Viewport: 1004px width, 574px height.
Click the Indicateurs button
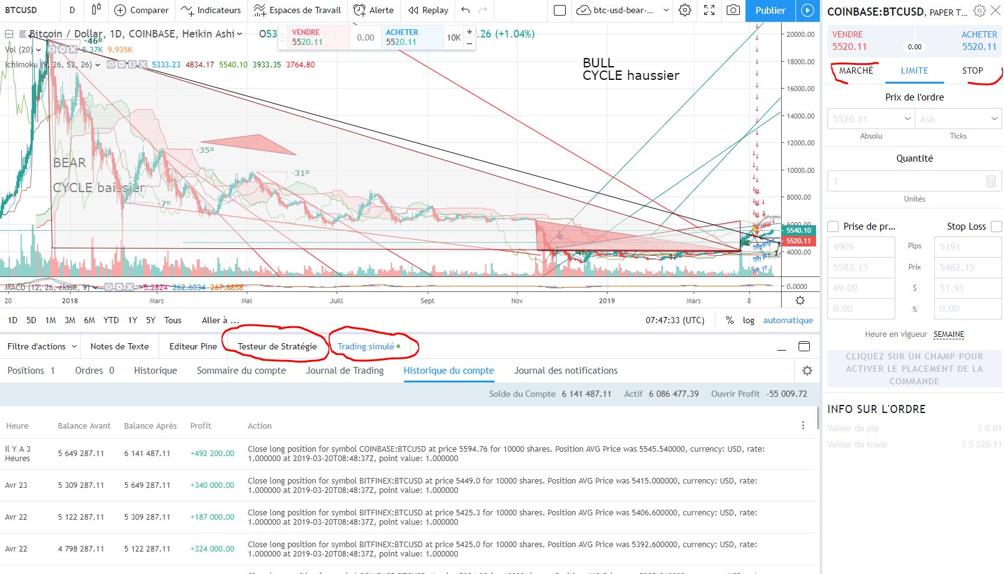pyautogui.click(x=211, y=10)
